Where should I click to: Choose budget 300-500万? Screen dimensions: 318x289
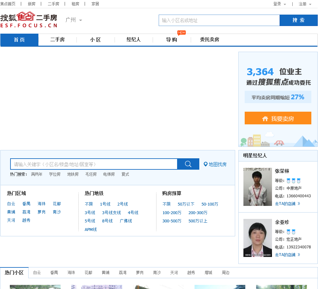click(x=172, y=221)
